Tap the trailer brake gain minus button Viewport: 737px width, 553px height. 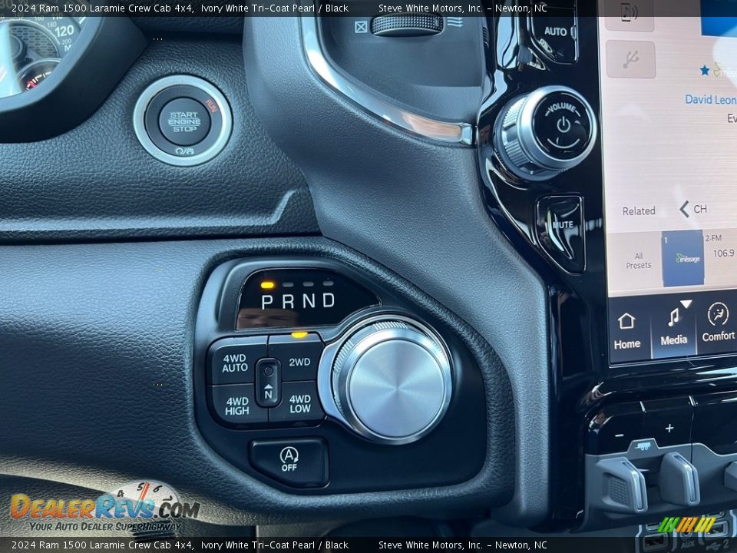pos(619,435)
